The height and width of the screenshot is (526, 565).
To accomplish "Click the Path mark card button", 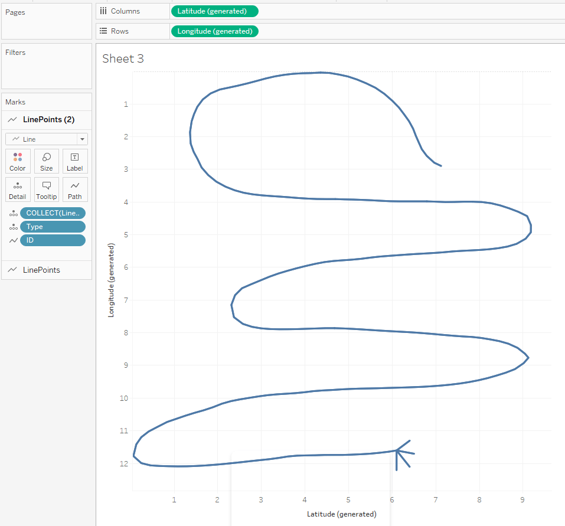I will point(75,190).
